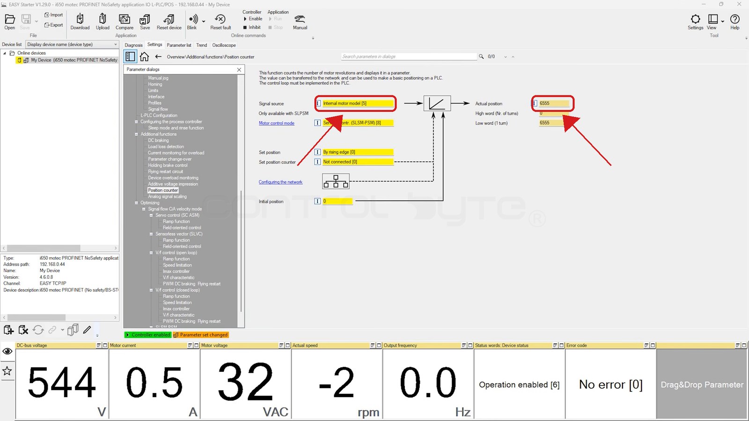Open Manual control mode

click(300, 22)
